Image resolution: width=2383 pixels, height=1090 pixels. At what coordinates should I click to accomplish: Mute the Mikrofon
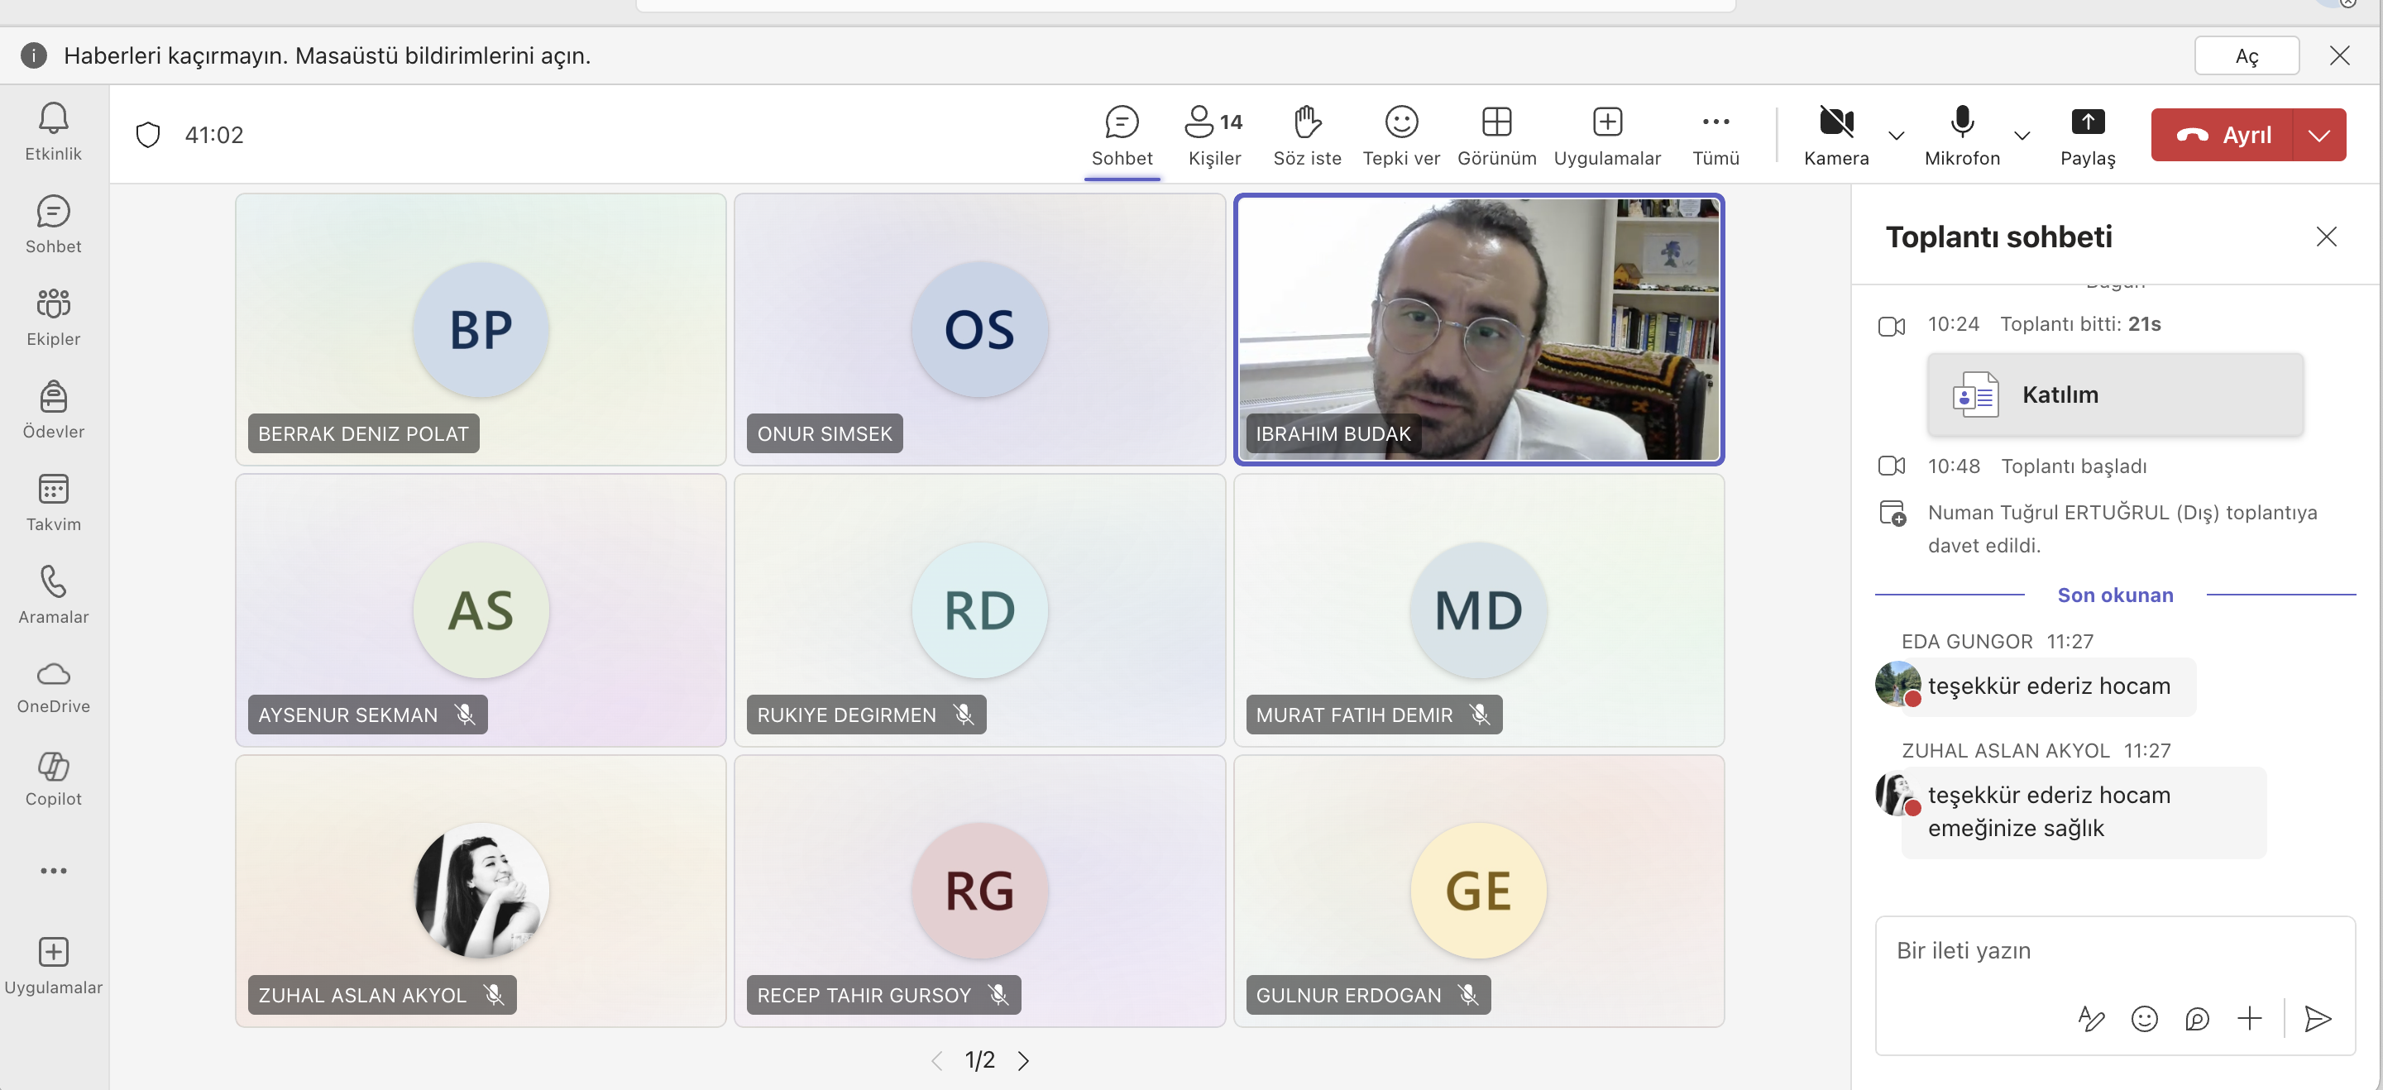[1961, 136]
